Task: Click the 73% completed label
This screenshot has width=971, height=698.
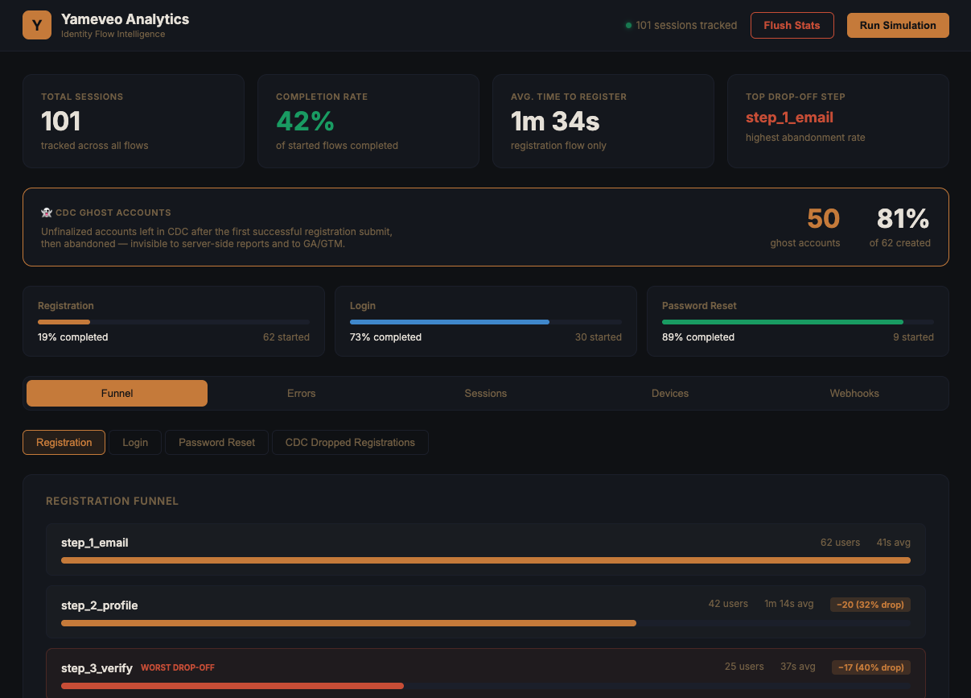Action: [385, 337]
